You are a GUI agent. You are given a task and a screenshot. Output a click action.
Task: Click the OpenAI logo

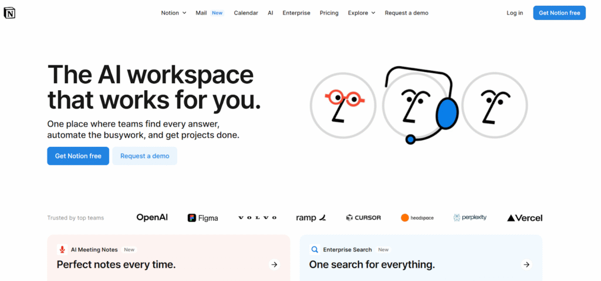click(152, 217)
